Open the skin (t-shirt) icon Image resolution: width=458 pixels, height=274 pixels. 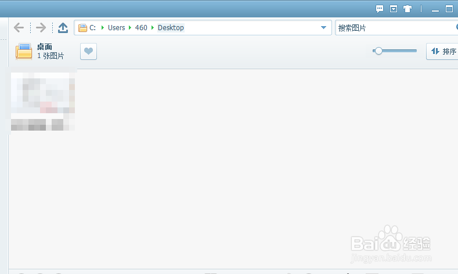tap(407, 9)
